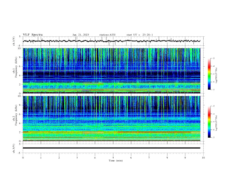Click time axis tick label "7"

(149, 158)
